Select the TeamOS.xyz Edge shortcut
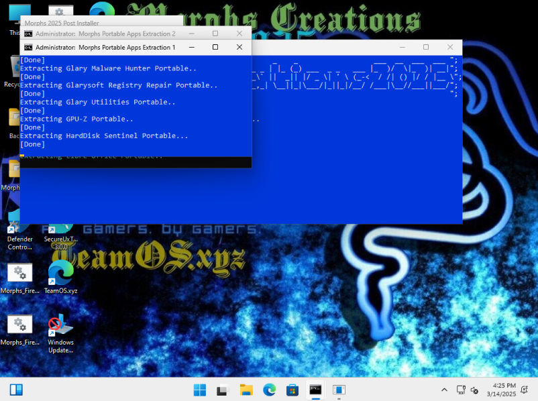 (61, 277)
